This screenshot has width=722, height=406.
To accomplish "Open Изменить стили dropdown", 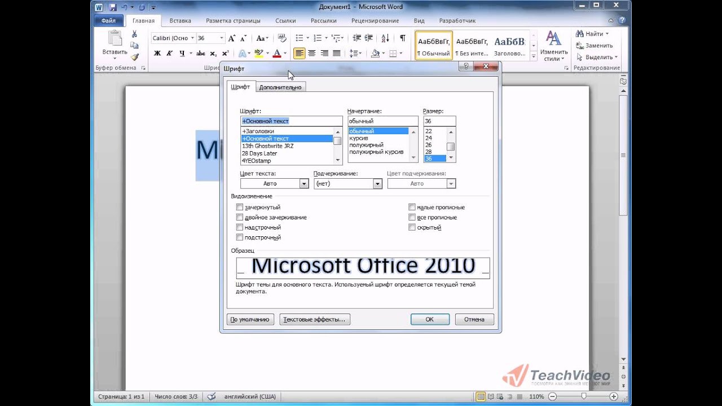I will coord(554,46).
